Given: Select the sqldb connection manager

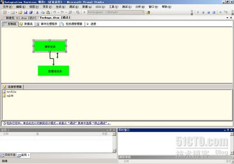Looking at the screenshot, I should 8,96.
